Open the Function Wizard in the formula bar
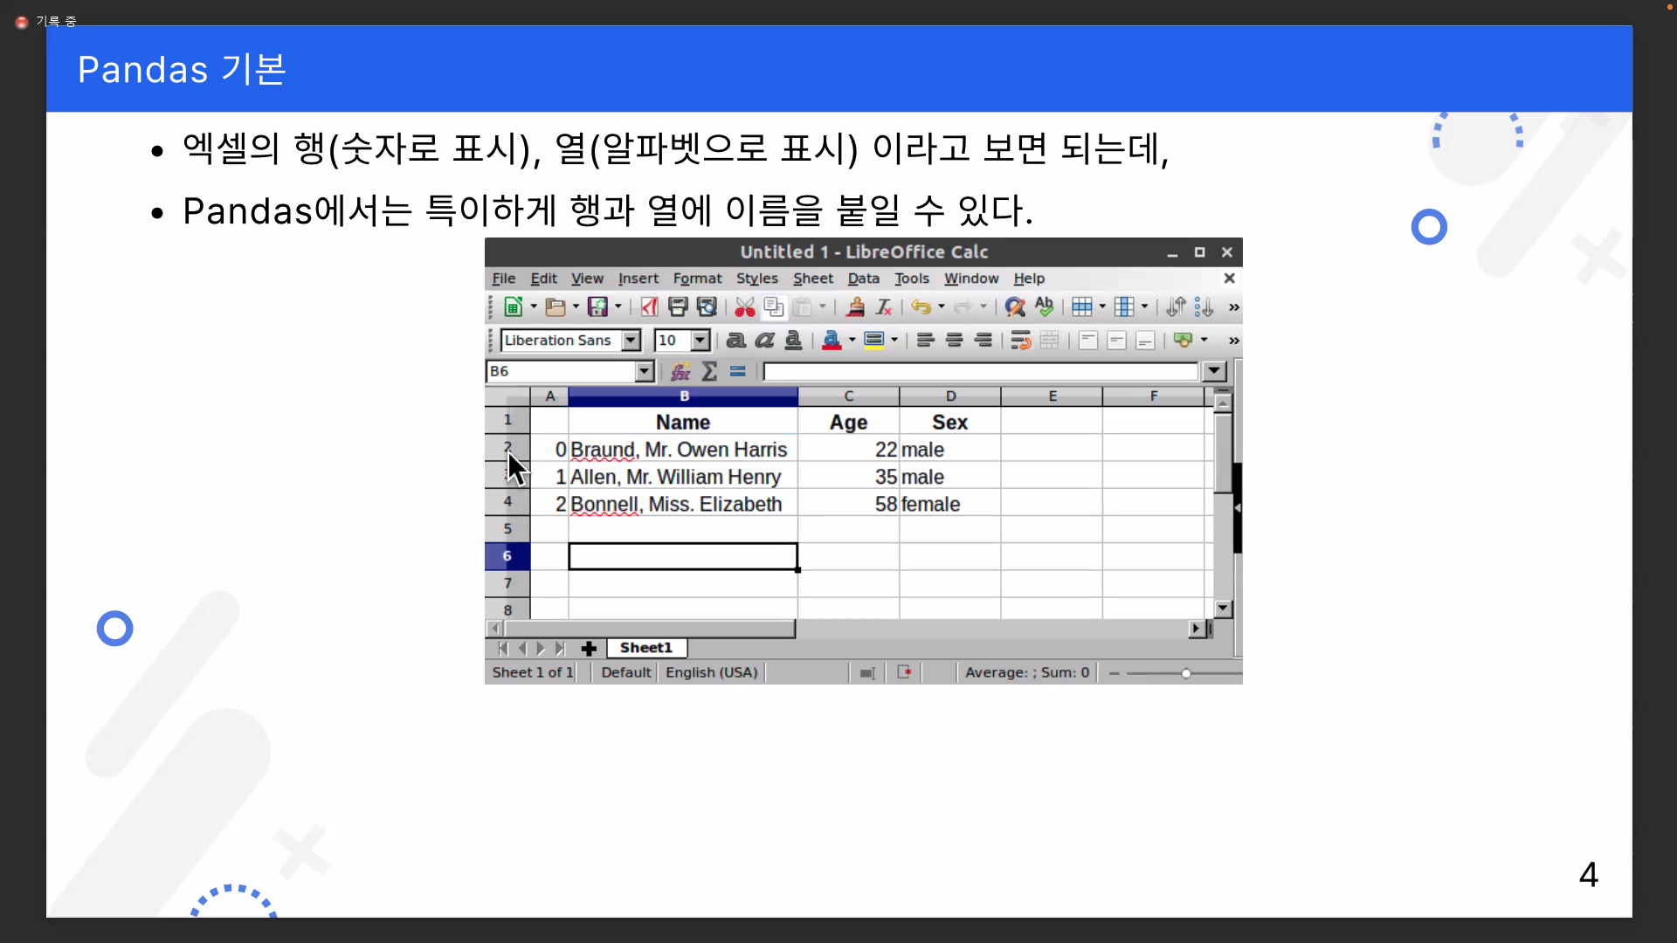Image resolution: width=1677 pixels, height=943 pixels. click(x=680, y=371)
